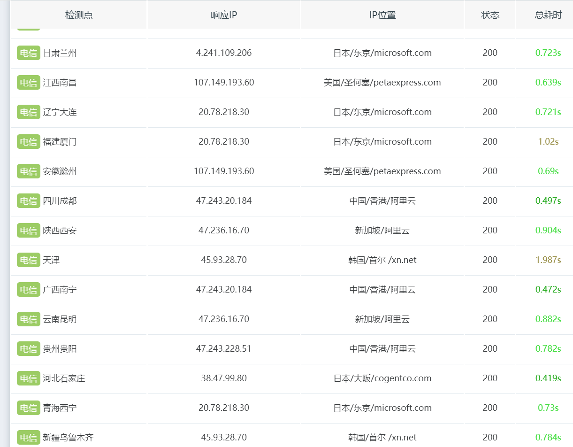
Task: Click the 电信 badge beside 新疆乌鲁木齐
Action: [29, 438]
